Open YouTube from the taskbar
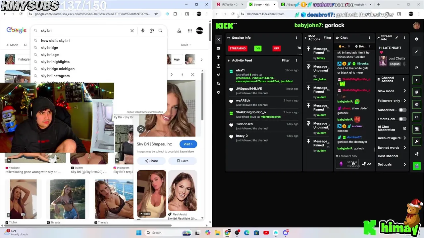This screenshot has width=424, height=238. pos(266,233)
